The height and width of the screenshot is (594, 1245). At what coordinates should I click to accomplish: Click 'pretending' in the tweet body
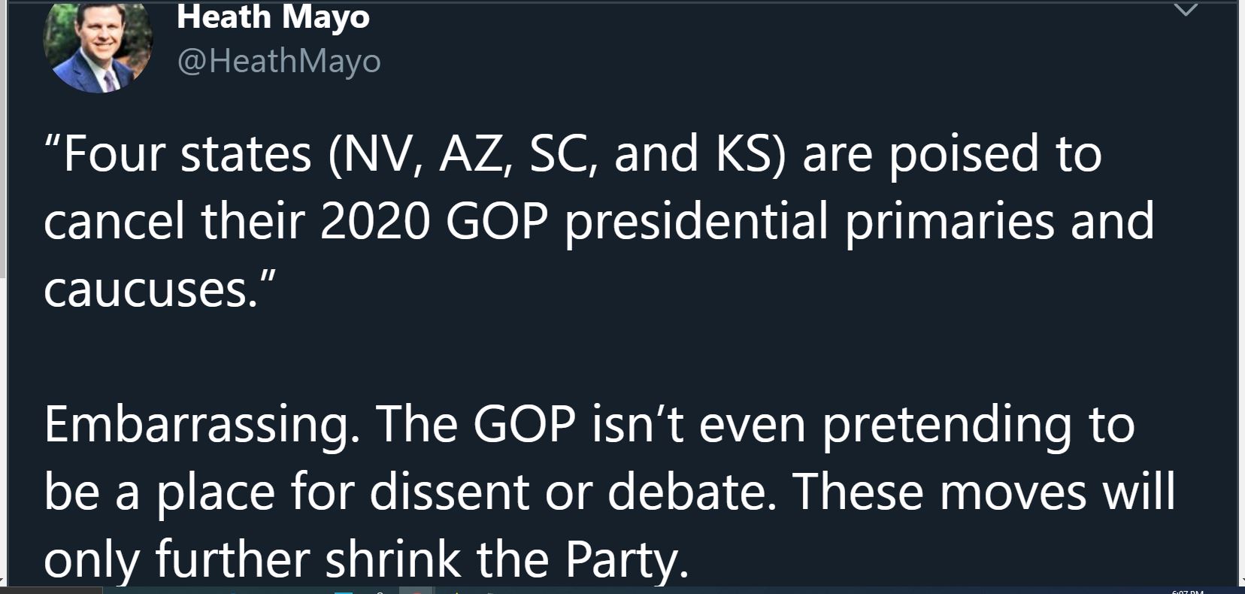coord(947,426)
